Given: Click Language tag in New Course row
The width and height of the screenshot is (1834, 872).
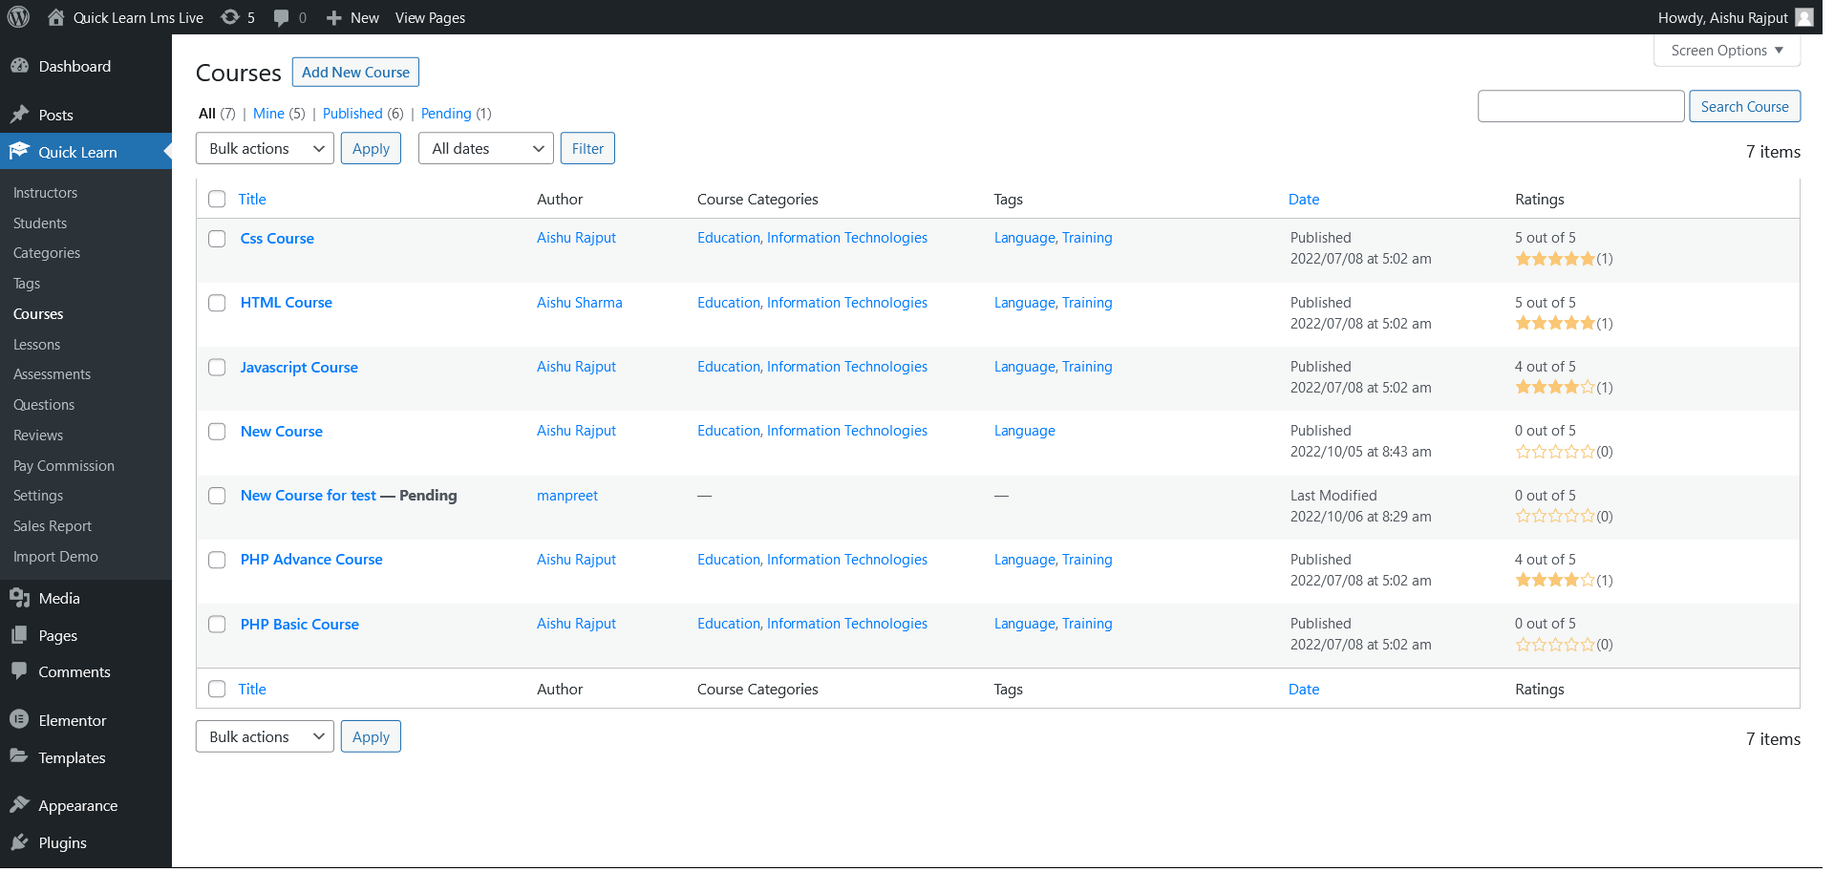Looking at the screenshot, I should (x=1025, y=431).
